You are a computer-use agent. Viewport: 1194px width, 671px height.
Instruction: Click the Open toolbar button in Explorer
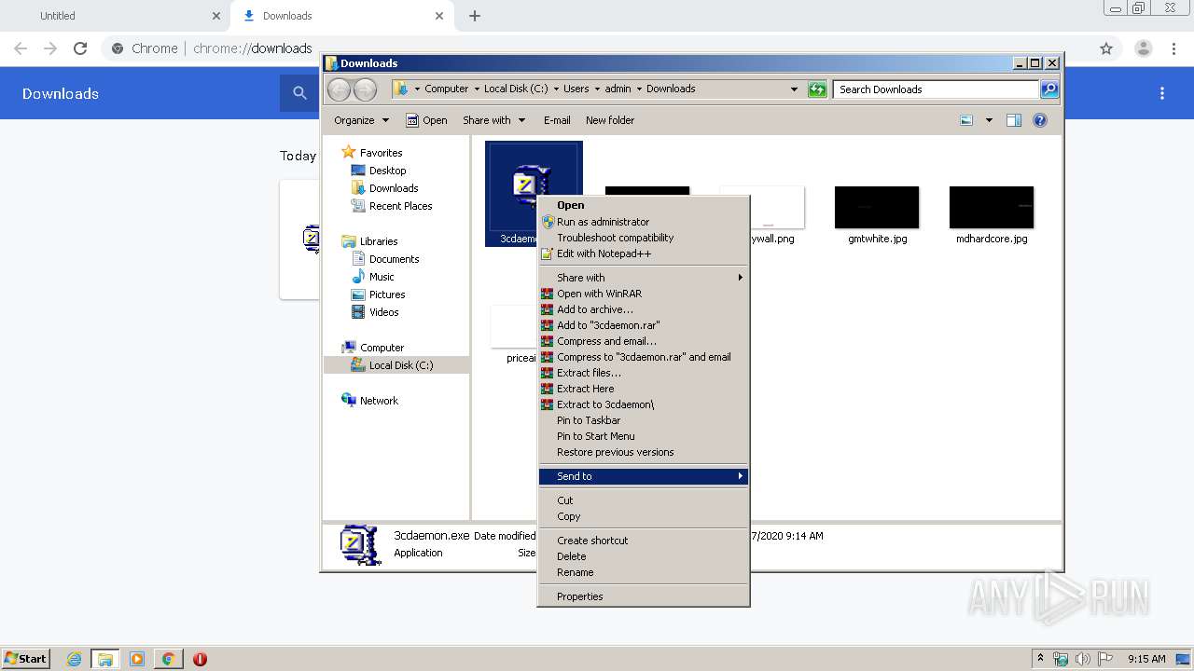coord(427,120)
